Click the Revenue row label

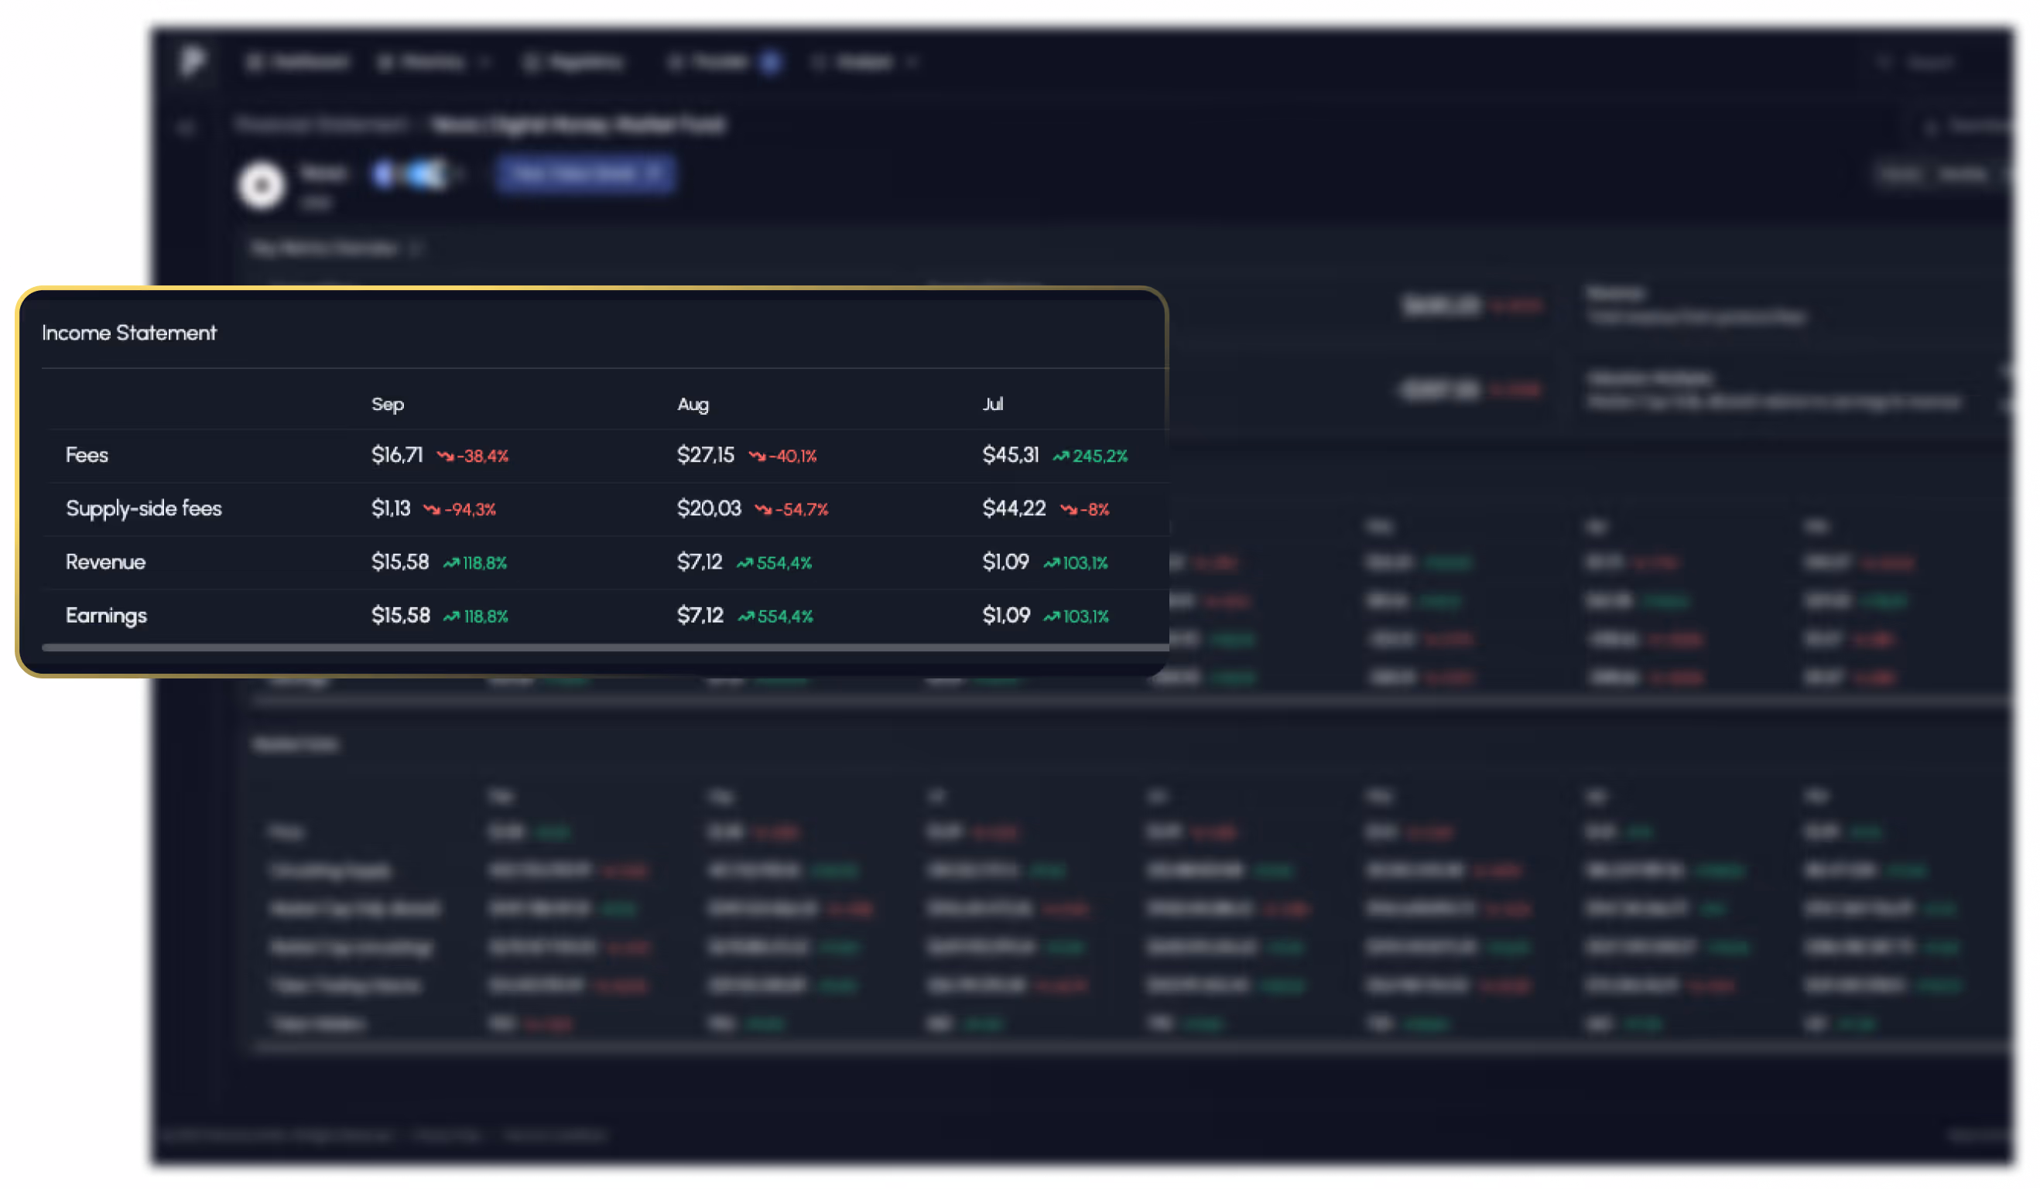[105, 562]
